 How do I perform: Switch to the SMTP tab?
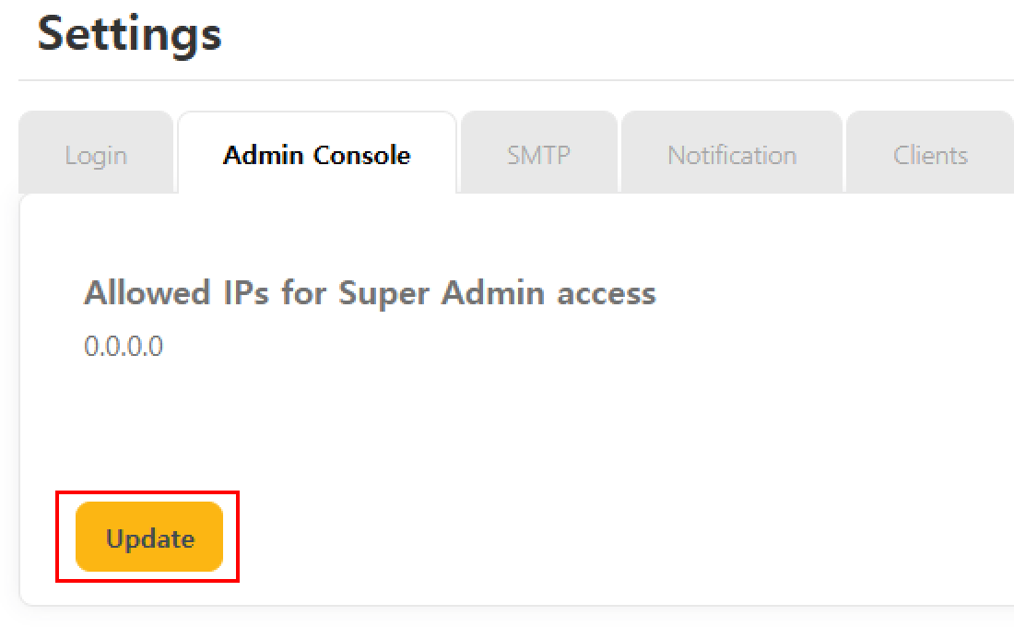pyautogui.click(x=538, y=155)
